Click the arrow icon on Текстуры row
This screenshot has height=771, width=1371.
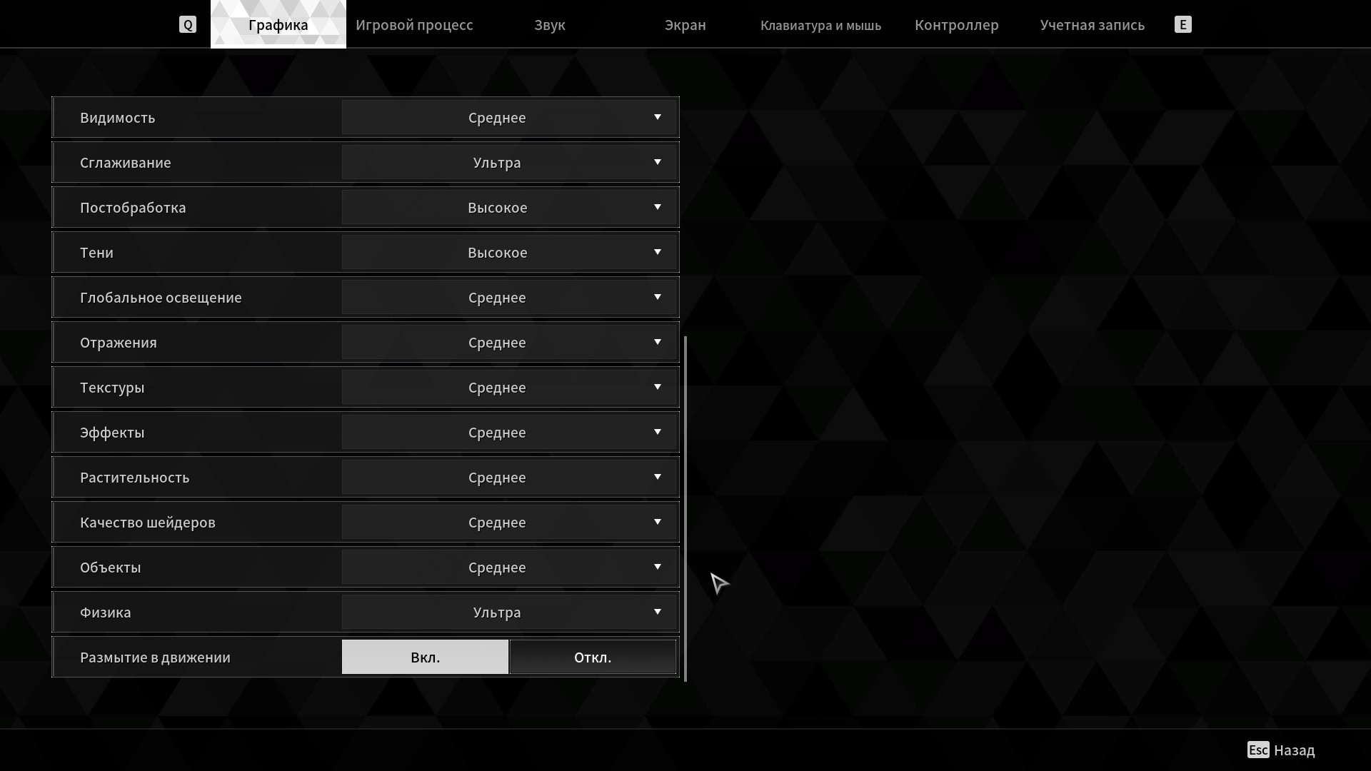pyautogui.click(x=658, y=387)
